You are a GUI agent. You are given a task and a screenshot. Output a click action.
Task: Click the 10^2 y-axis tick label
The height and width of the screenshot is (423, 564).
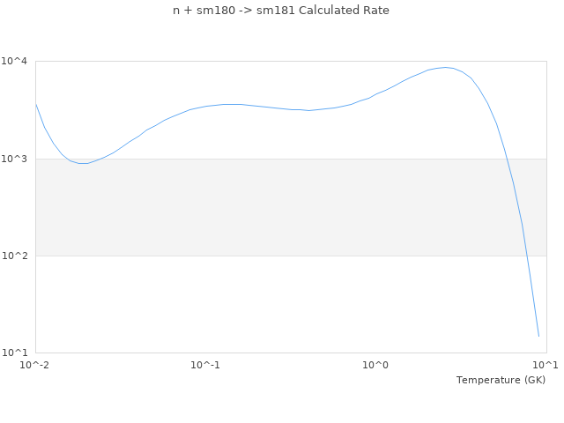click(15, 256)
